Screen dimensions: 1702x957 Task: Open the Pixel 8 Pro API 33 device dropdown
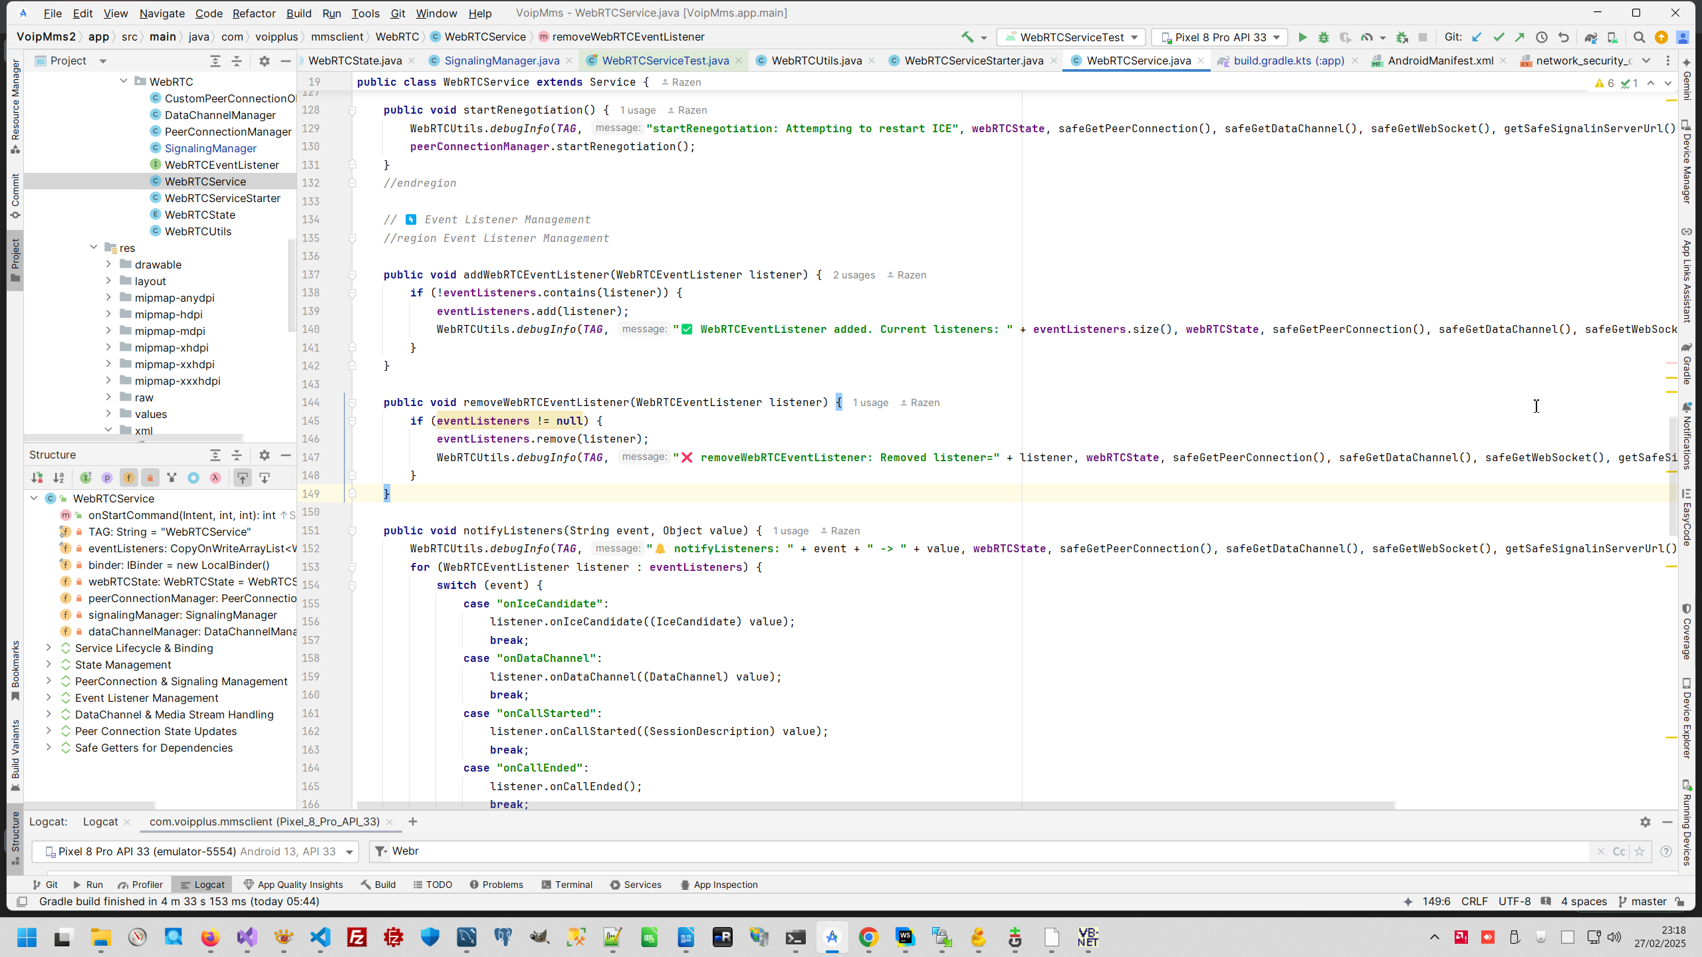tap(1220, 37)
